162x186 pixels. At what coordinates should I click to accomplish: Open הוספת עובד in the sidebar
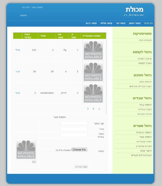click(x=145, y=105)
